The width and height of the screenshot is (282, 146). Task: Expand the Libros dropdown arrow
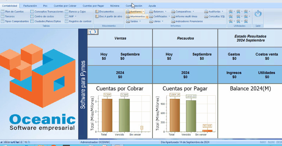tap(162, 21)
